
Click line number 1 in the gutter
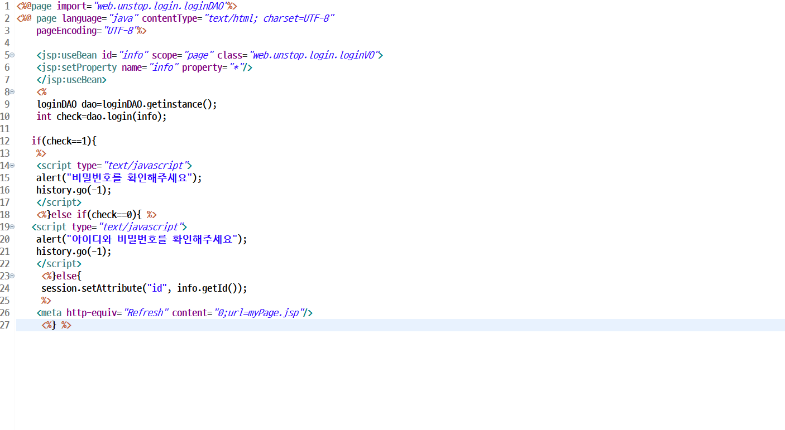pos(7,6)
